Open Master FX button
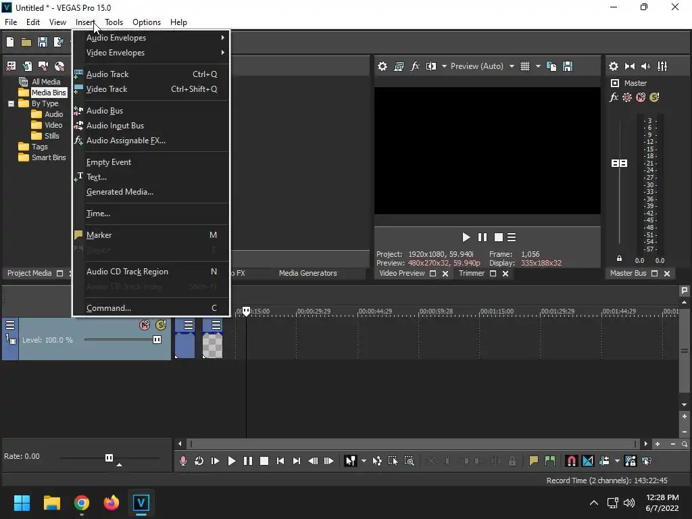 pyautogui.click(x=614, y=97)
